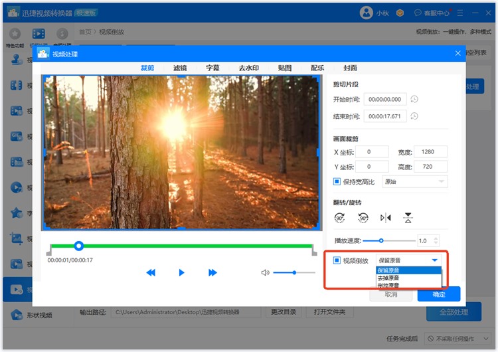Viewport: 498px width, 352px height.
Task: Increase playback speed stepper arrow
Action: click(436, 238)
